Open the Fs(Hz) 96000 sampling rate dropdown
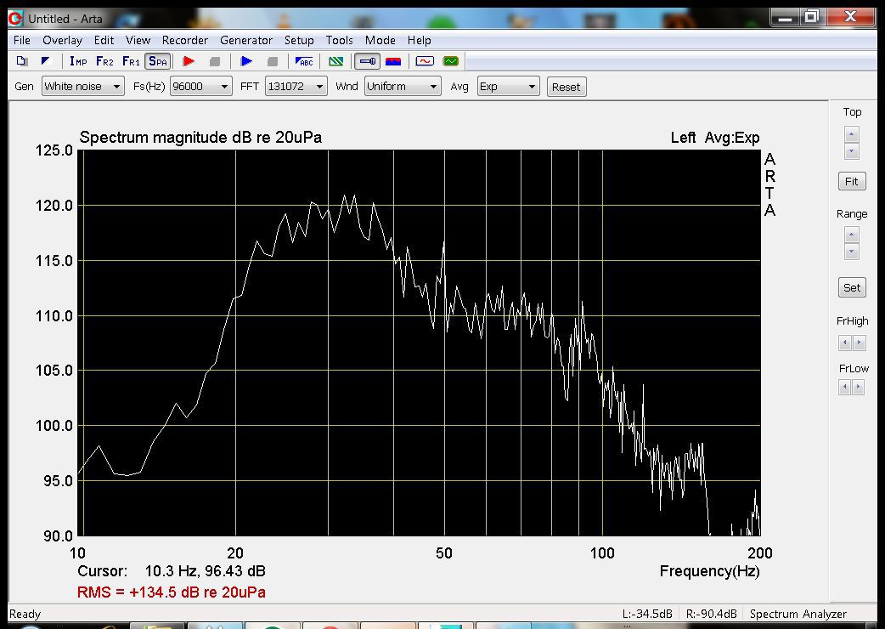Image resolution: width=885 pixels, height=629 pixels. 201,87
